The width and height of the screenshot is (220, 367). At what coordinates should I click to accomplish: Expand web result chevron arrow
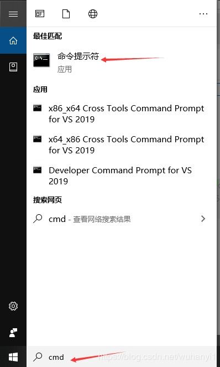[x=203, y=219]
